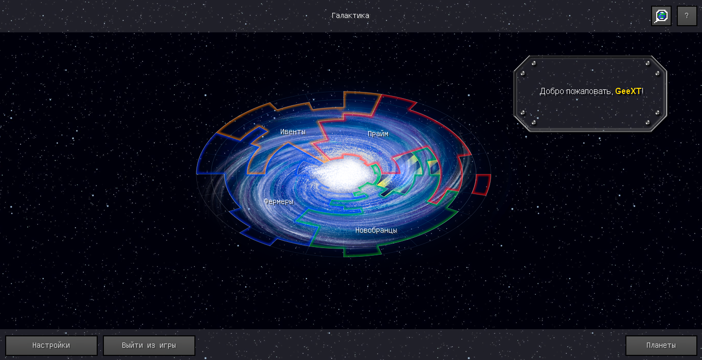702x360 pixels.
Task: Select the Прайм galaxy sector
Action: [378, 134]
